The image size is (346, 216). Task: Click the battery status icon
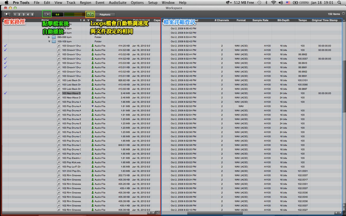tap(295, 3)
